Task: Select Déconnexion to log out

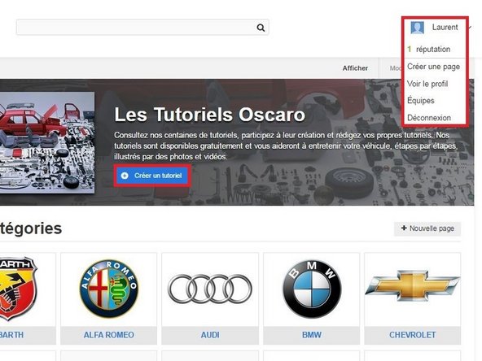Action: pos(429,118)
